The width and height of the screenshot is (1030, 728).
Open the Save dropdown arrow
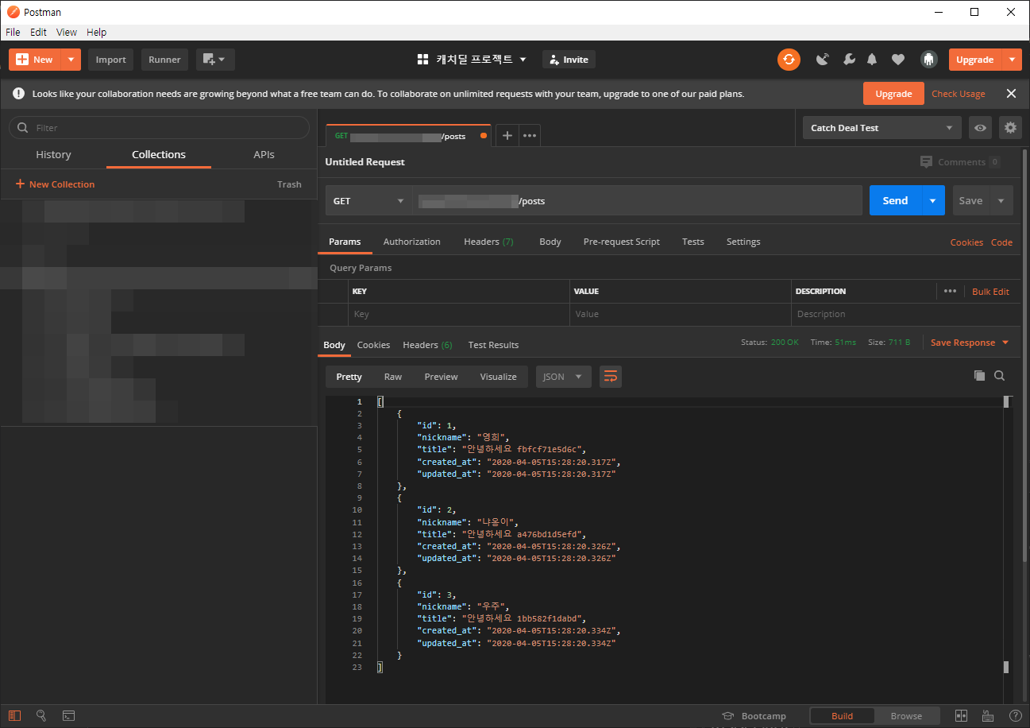tap(1001, 201)
